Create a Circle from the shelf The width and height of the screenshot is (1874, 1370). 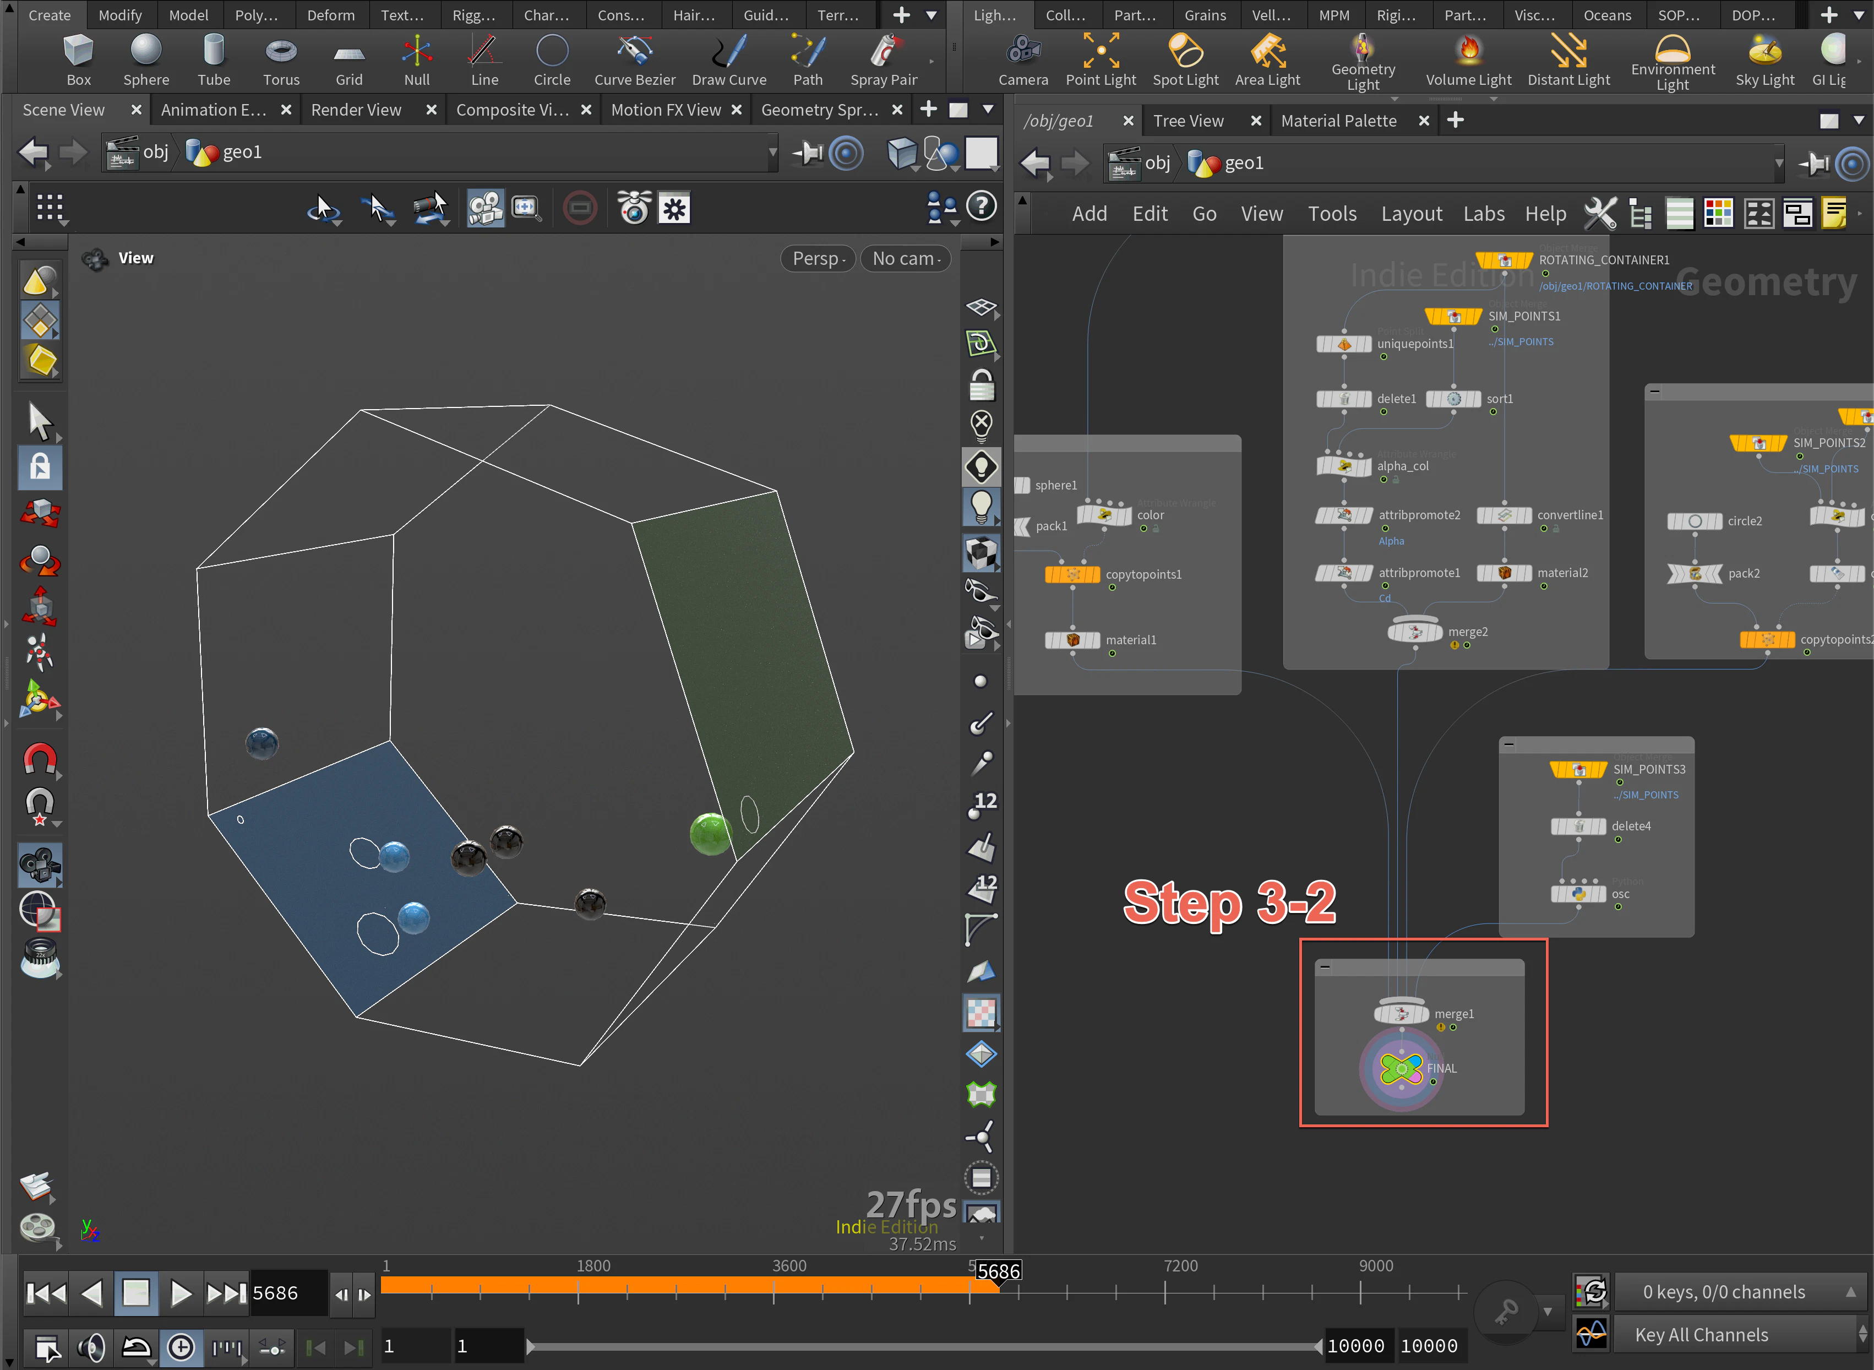552,59
